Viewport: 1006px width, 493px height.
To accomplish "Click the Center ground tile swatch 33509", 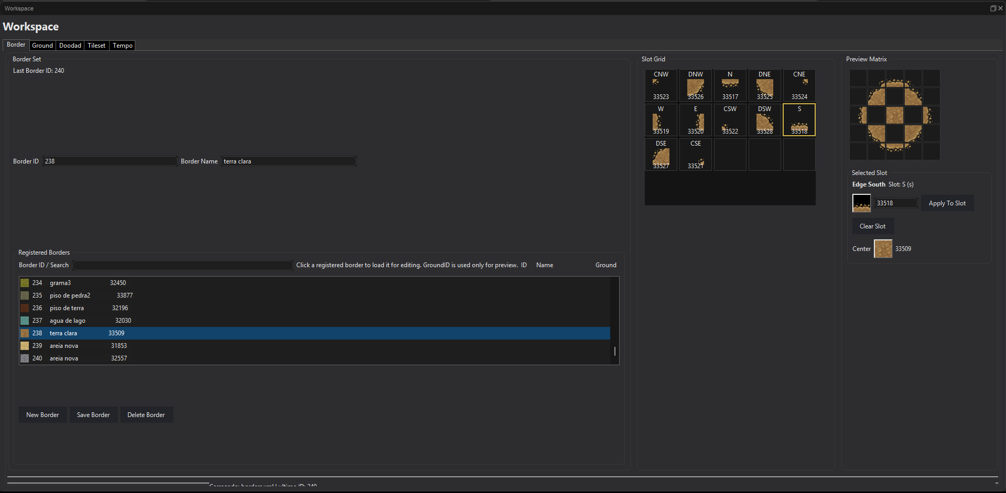I will [883, 249].
